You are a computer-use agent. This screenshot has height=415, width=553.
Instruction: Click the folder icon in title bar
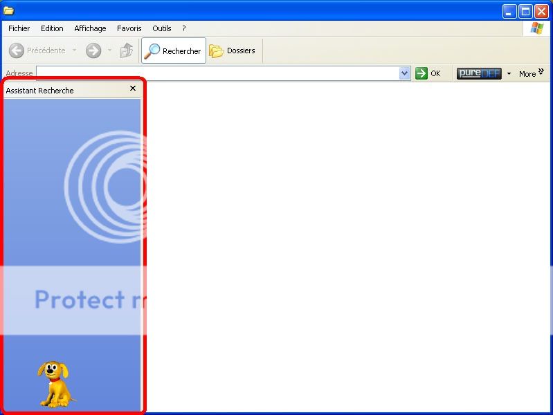(8, 10)
